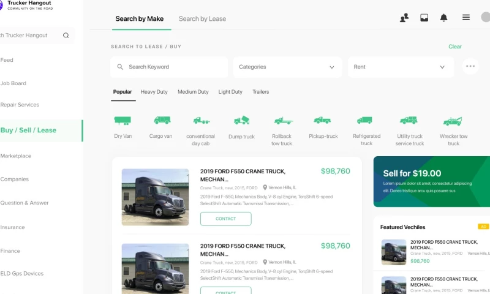This screenshot has width=490, height=294.
Task: Click Vernon Hills, IL location on second listing
Action: 279,262
